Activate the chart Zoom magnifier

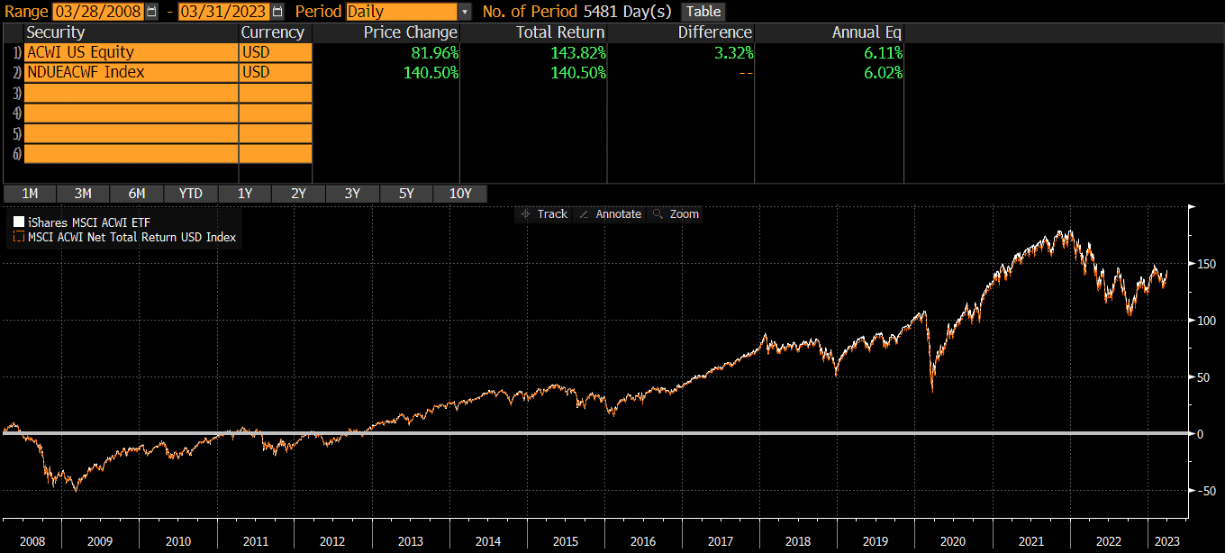pyautogui.click(x=675, y=214)
